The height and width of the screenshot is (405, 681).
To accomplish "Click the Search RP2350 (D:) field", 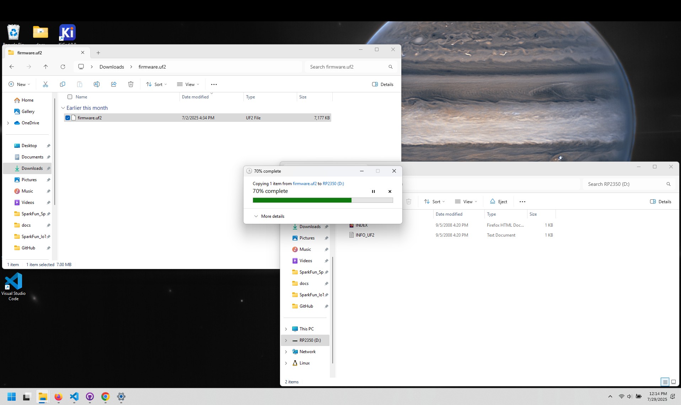I will 626,184.
